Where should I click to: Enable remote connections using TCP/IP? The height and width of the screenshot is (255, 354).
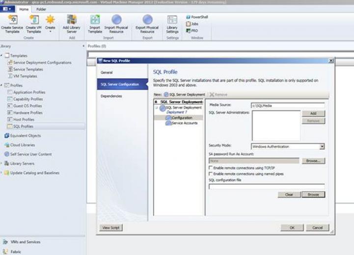(211, 168)
